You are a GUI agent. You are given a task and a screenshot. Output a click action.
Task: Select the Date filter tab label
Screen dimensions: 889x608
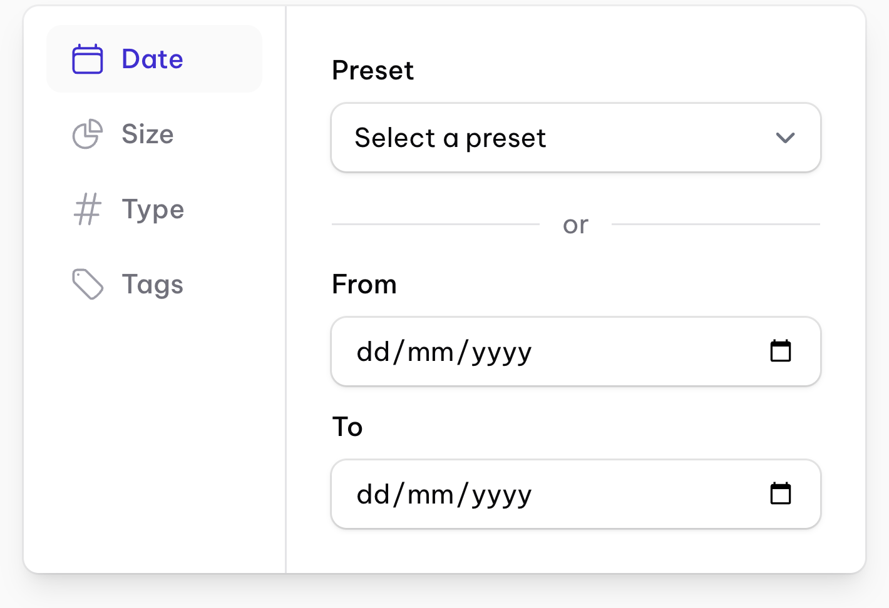point(152,59)
